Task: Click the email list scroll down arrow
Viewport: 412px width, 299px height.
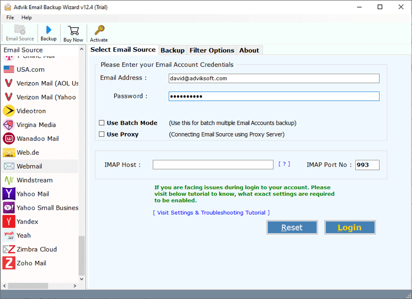Action: pos(82,279)
